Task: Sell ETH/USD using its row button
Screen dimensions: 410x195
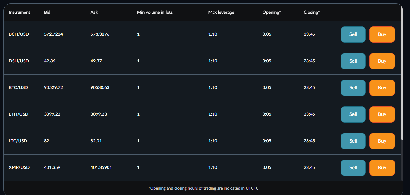Action: point(353,114)
